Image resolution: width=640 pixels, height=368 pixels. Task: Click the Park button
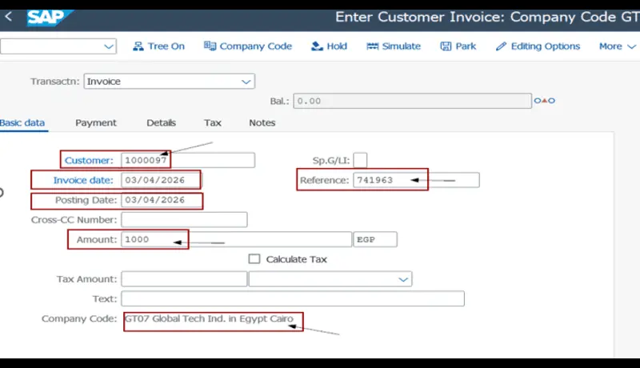click(x=458, y=46)
